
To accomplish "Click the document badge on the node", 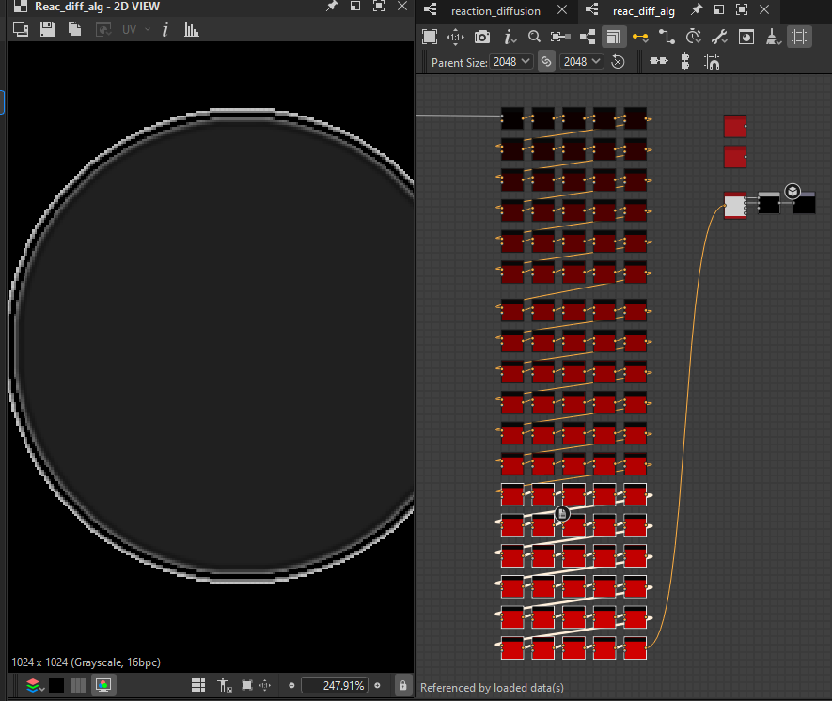I will (562, 513).
